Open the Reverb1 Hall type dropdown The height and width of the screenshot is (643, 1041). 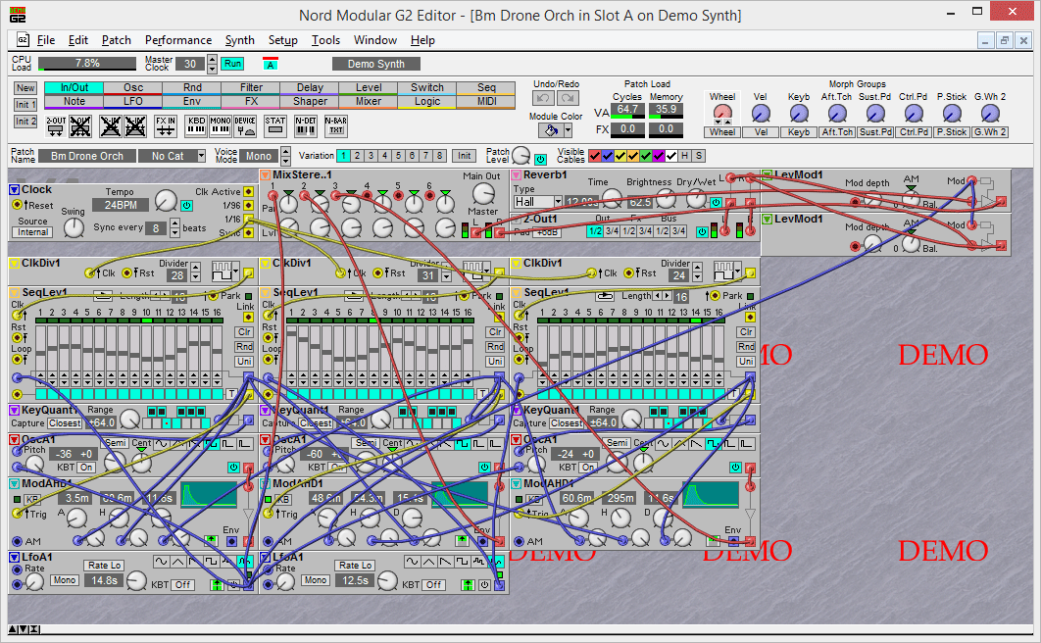[558, 202]
